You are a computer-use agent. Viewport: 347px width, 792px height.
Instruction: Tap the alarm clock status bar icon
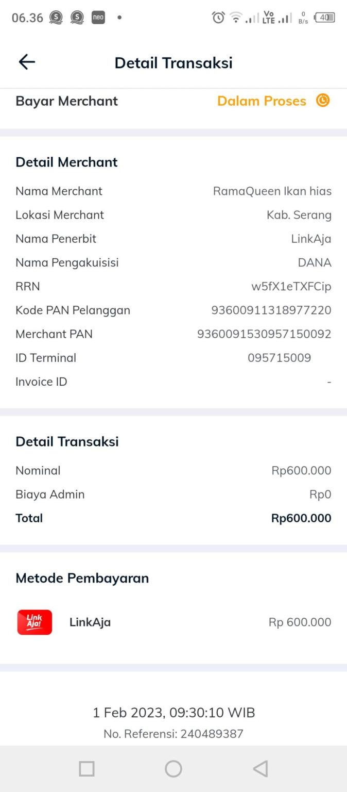pos(218,17)
